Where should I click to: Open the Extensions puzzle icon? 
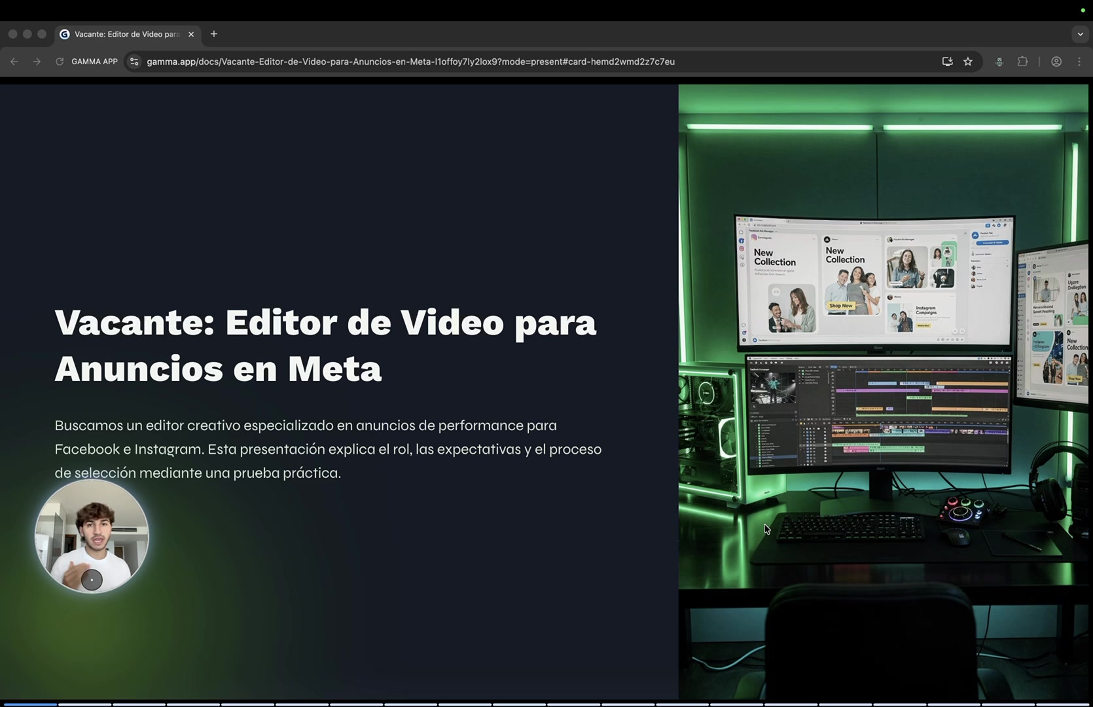point(1022,62)
